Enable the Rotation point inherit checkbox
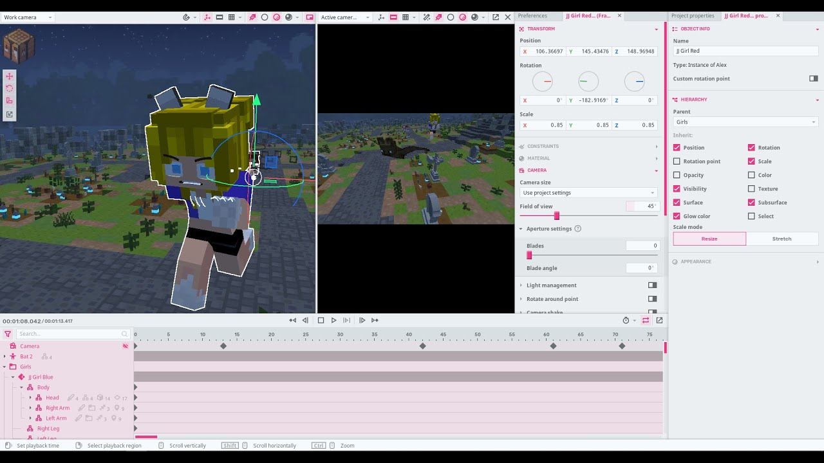 [x=677, y=161]
